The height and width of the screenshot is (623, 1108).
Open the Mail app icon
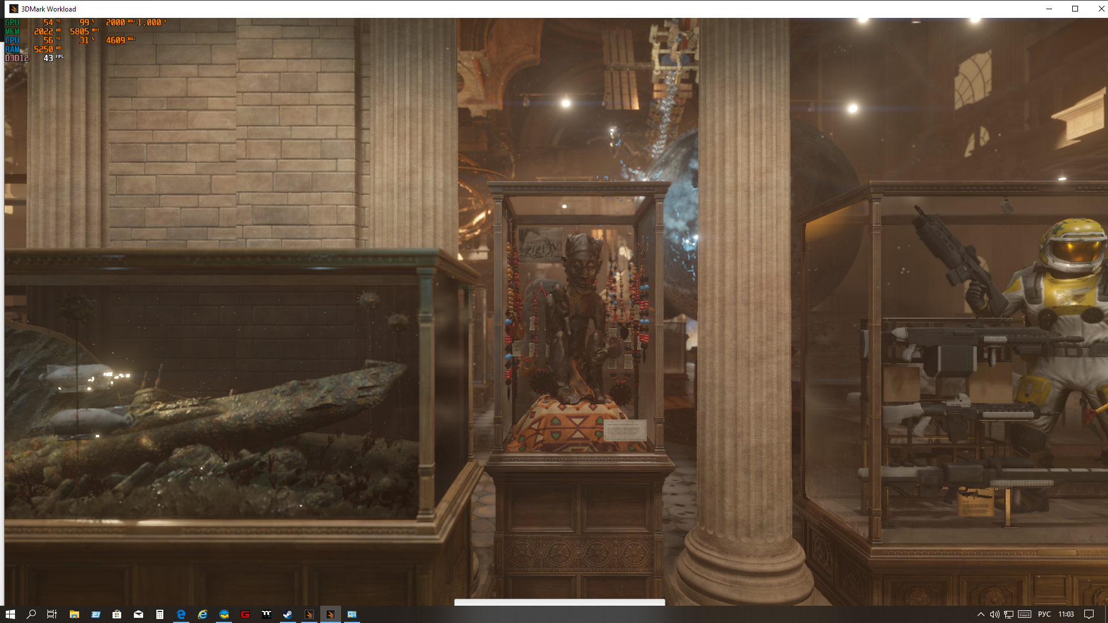tap(138, 614)
